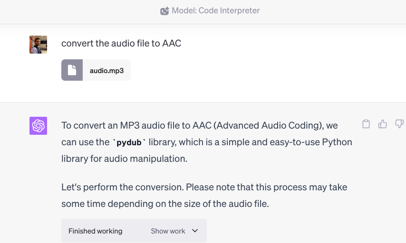Click the document icon of audio.mp3 attachment
This screenshot has width=406, height=243.
(72, 70)
